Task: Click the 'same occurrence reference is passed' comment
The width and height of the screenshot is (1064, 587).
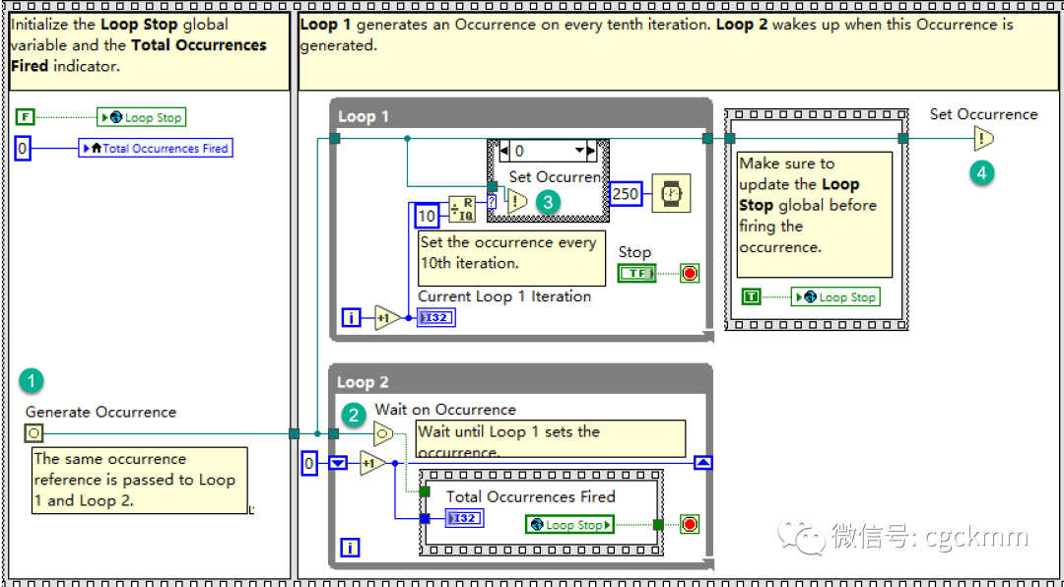Action: click(x=139, y=480)
